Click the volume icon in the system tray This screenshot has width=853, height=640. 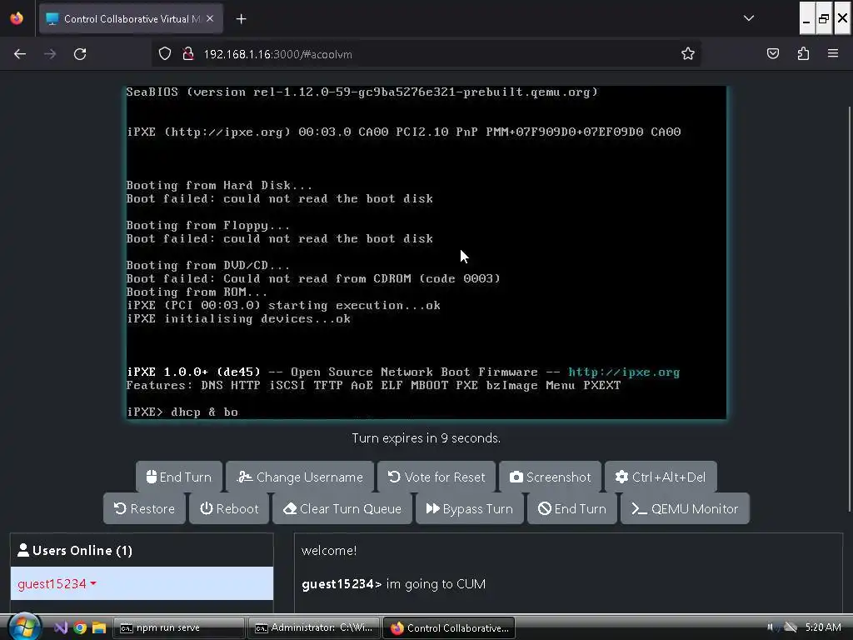(x=771, y=627)
